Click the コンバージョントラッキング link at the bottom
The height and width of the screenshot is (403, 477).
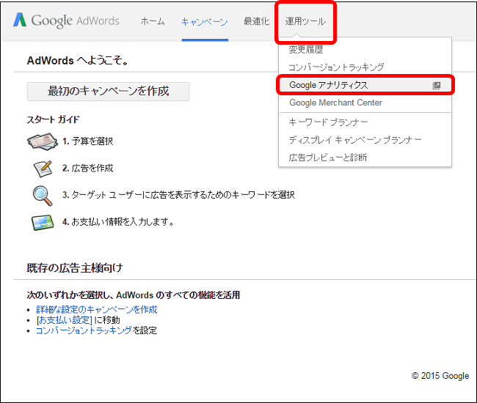(x=84, y=330)
